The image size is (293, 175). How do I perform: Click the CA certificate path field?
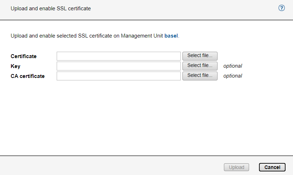(x=119, y=76)
